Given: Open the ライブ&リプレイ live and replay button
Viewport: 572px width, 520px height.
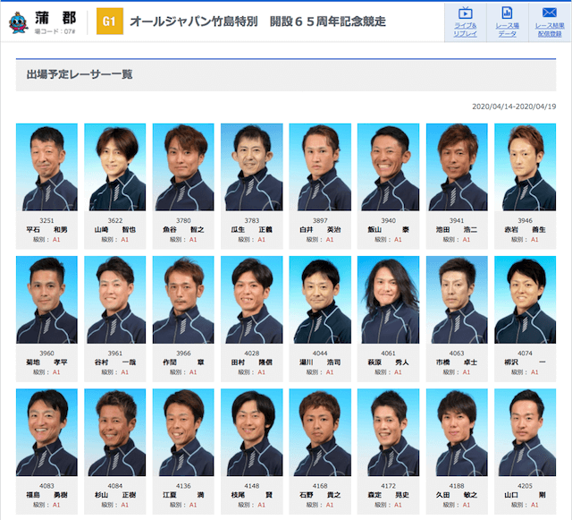Looking at the screenshot, I should (465, 21).
